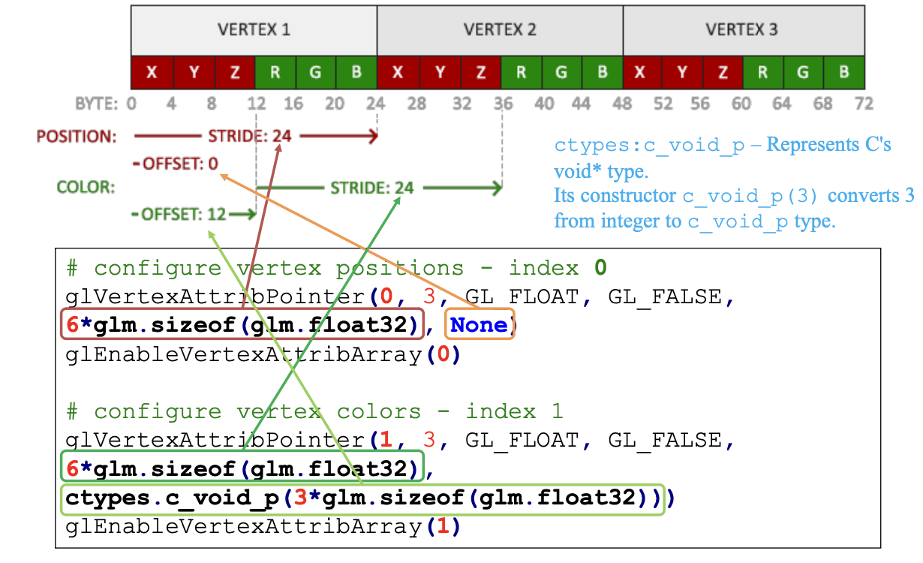Click the red X cell in VERTEX 1
Image resolution: width=923 pixels, height=563 pixels.
pos(152,72)
